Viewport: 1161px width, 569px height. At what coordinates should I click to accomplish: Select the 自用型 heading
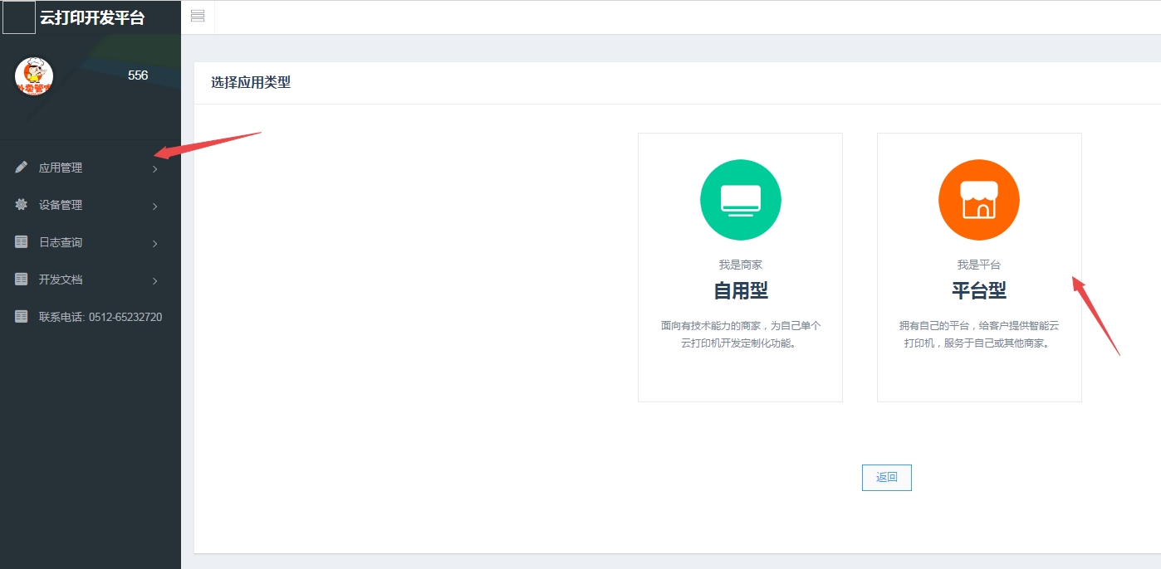[x=741, y=290]
